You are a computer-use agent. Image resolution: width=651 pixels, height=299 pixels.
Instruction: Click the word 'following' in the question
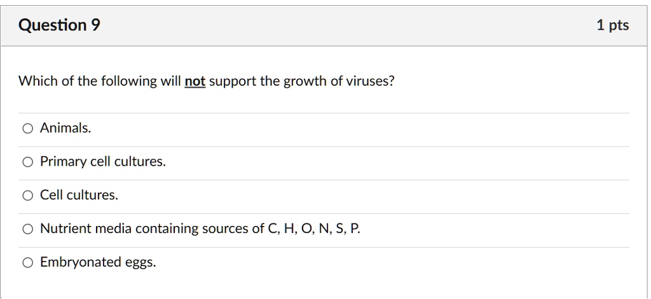(x=128, y=81)
